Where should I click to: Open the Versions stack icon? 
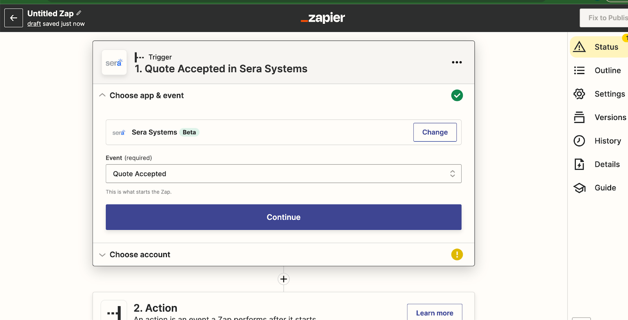coord(579,117)
